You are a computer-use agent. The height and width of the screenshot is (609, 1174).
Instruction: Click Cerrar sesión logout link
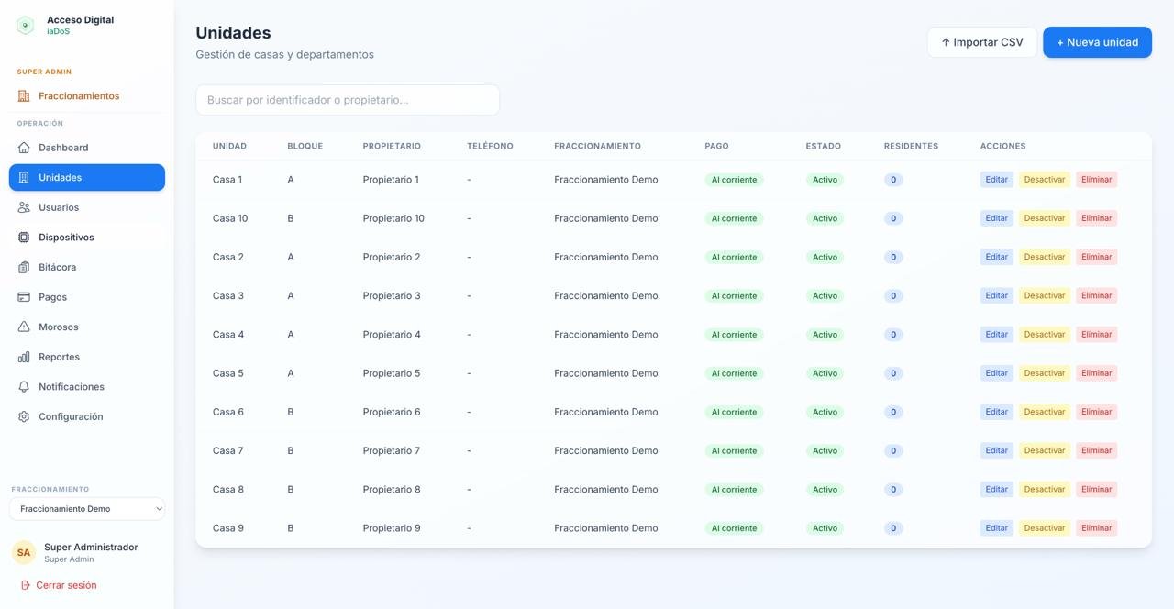click(x=65, y=585)
